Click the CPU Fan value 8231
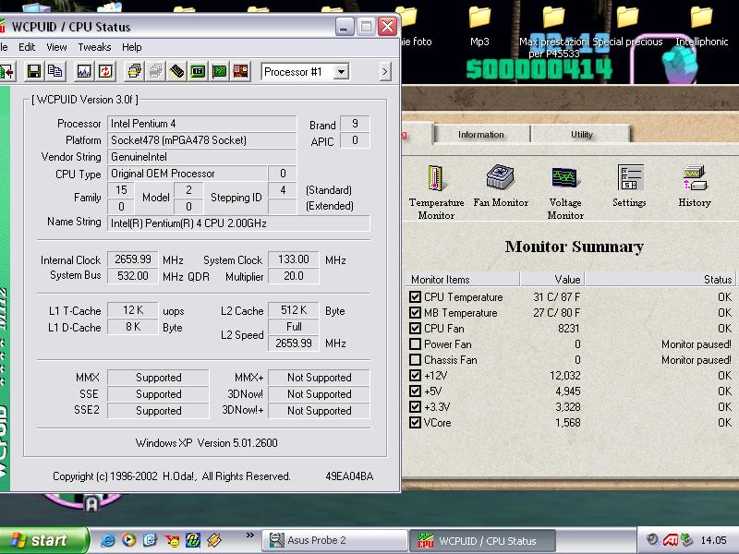The image size is (739, 554). click(569, 329)
